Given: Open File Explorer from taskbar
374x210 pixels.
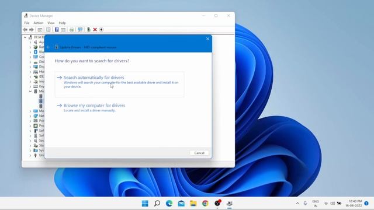Looking at the screenshot, I should [x=193, y=204].
